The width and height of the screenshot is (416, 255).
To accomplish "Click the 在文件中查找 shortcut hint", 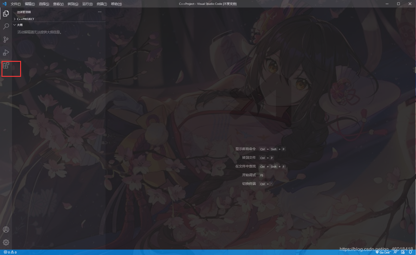I will 246,166.
